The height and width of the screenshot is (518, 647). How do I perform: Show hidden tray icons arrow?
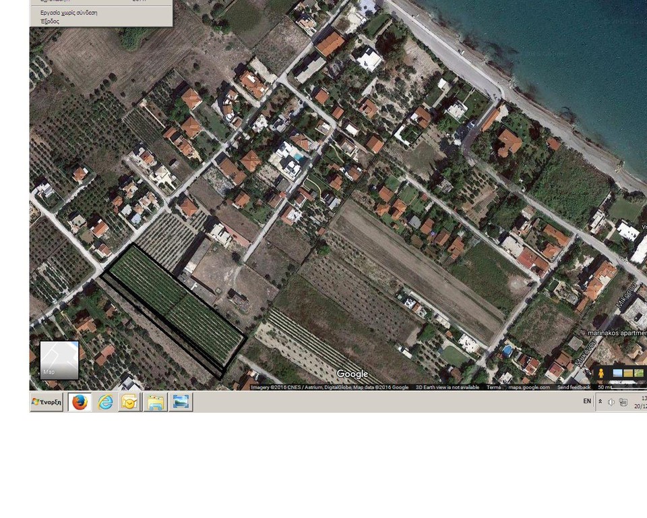(x=600, y=401)
